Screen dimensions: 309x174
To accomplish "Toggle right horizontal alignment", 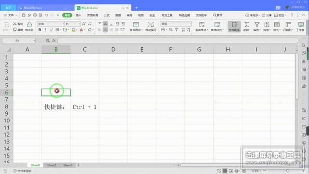I will coord(112,30).
